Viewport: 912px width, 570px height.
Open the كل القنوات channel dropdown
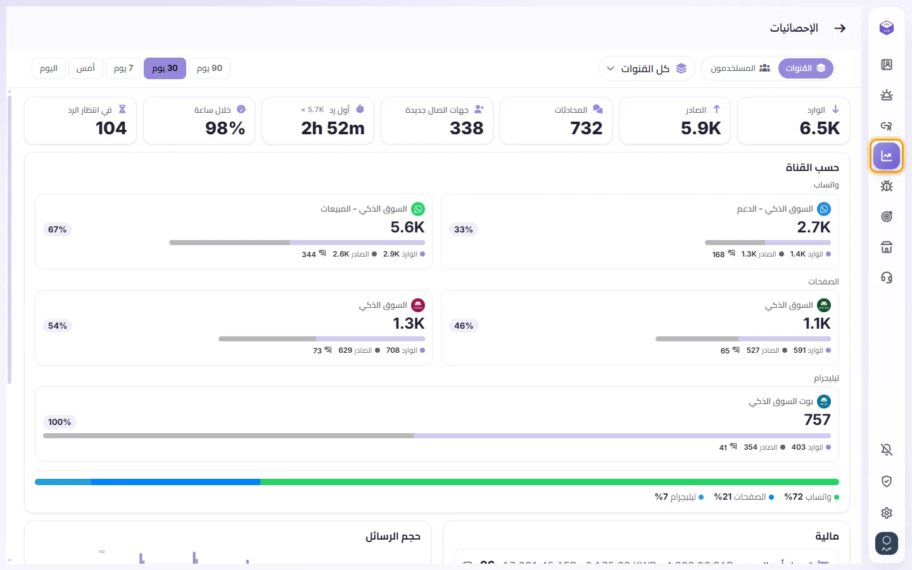coord(647,68)
